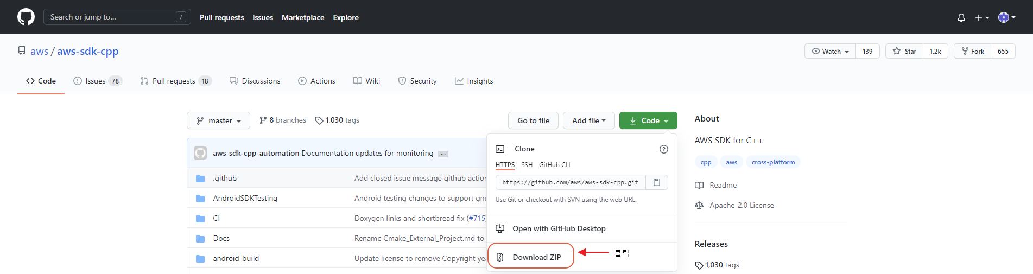Open the Actions tab
The image size is (1033, 274).
tap(316, 81)
